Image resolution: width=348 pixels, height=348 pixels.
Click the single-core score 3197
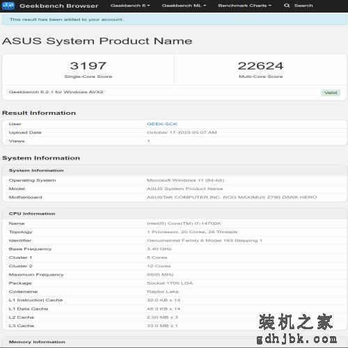pyautogui.click(x=88, y=65)
